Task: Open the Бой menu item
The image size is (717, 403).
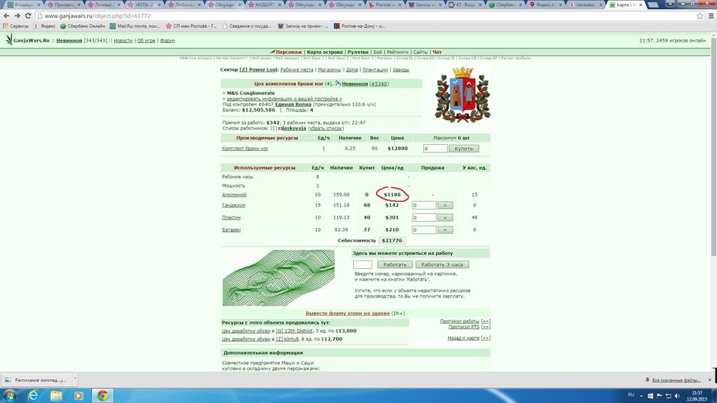Action: coord(377,52)
